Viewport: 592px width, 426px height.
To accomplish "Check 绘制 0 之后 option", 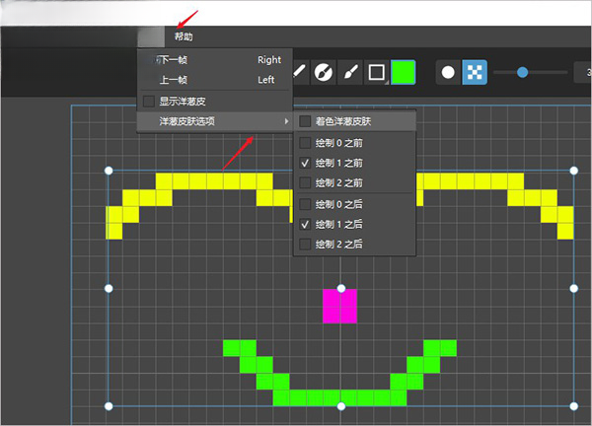I will tap(305, 204).
